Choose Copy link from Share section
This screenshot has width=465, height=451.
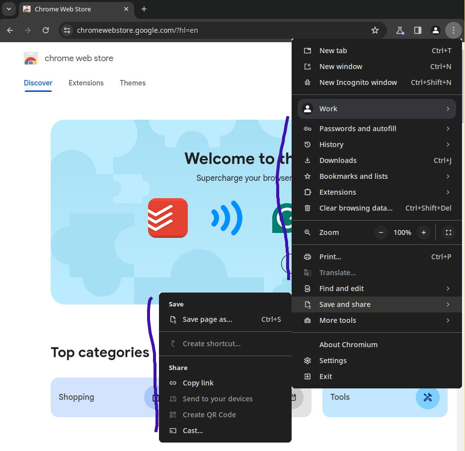(x=198, y=383)
